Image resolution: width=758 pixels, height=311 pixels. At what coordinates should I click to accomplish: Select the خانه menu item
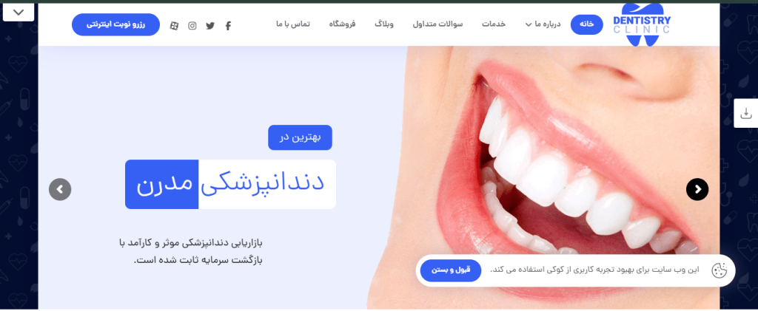587,24
